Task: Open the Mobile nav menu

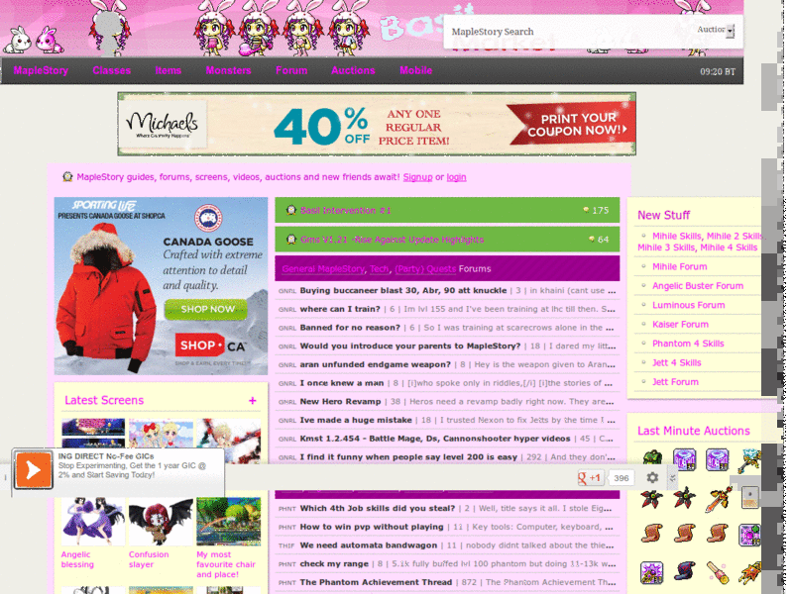Action: click(415, 70)
